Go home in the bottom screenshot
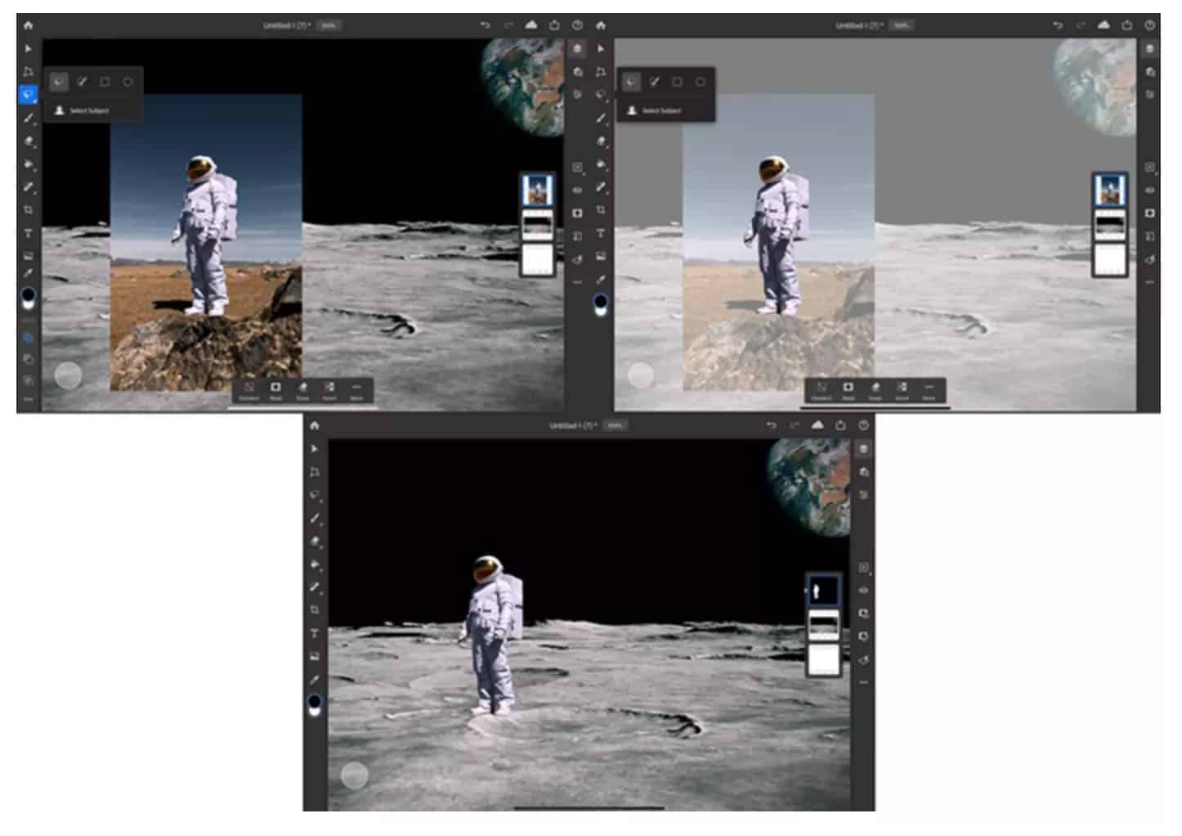Viewport: 1182px width, 836px height. (315, 425)
